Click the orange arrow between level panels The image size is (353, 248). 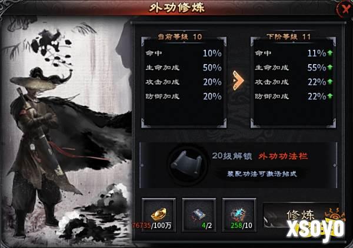(x=238, y=81)
